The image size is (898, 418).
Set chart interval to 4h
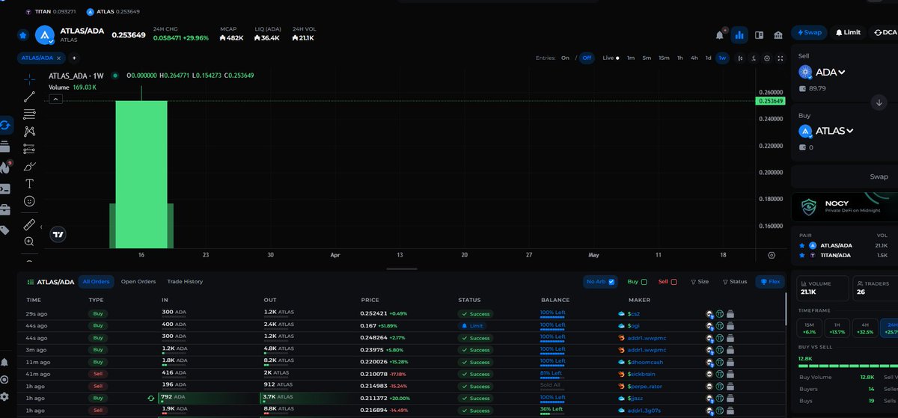point(694,58)
